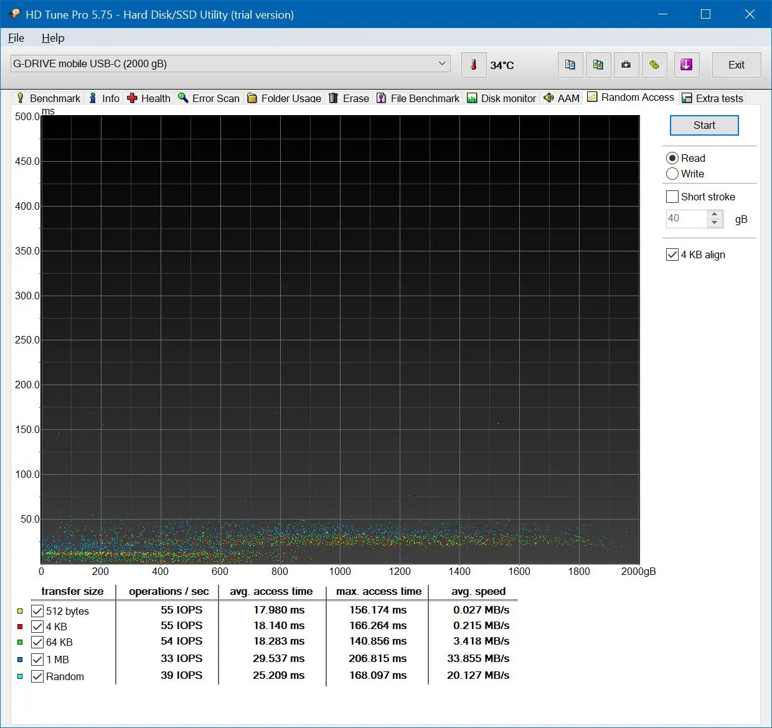
Task: Click the Random Access tab icon
Action: (592, 96)
